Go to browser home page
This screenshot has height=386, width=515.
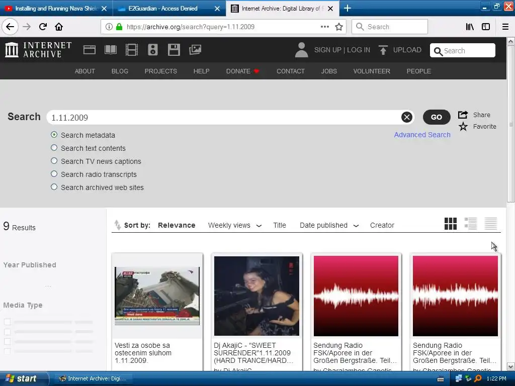[59, 27]
